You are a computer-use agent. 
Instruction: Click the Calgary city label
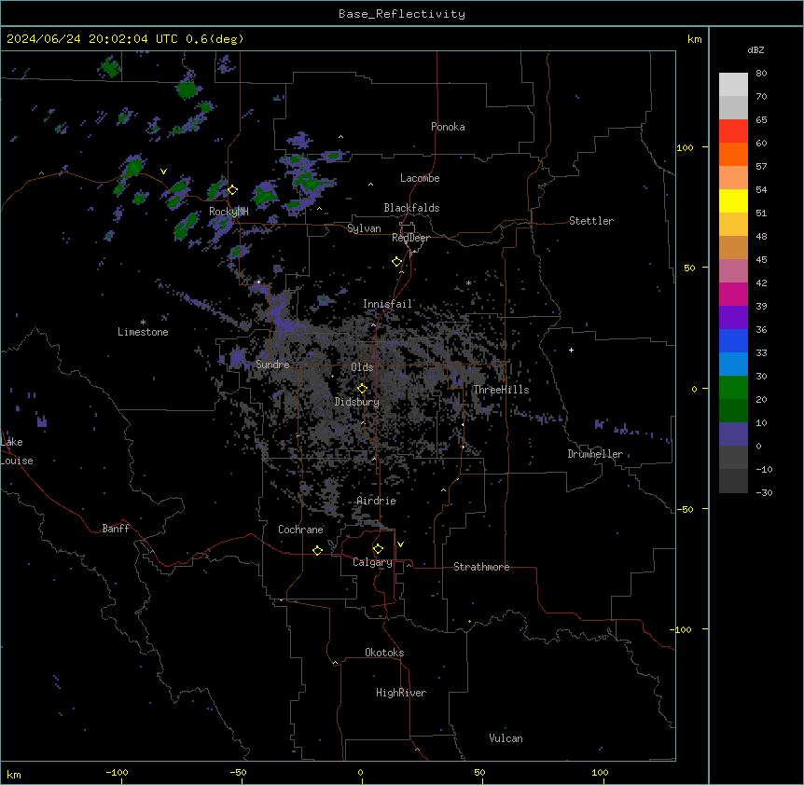372,562
